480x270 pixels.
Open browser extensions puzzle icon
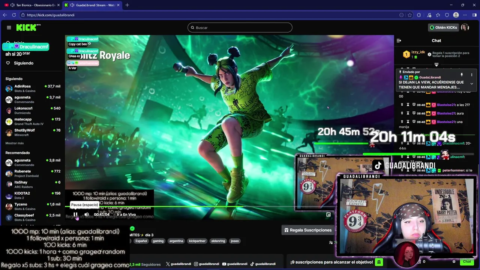point(419,15)
